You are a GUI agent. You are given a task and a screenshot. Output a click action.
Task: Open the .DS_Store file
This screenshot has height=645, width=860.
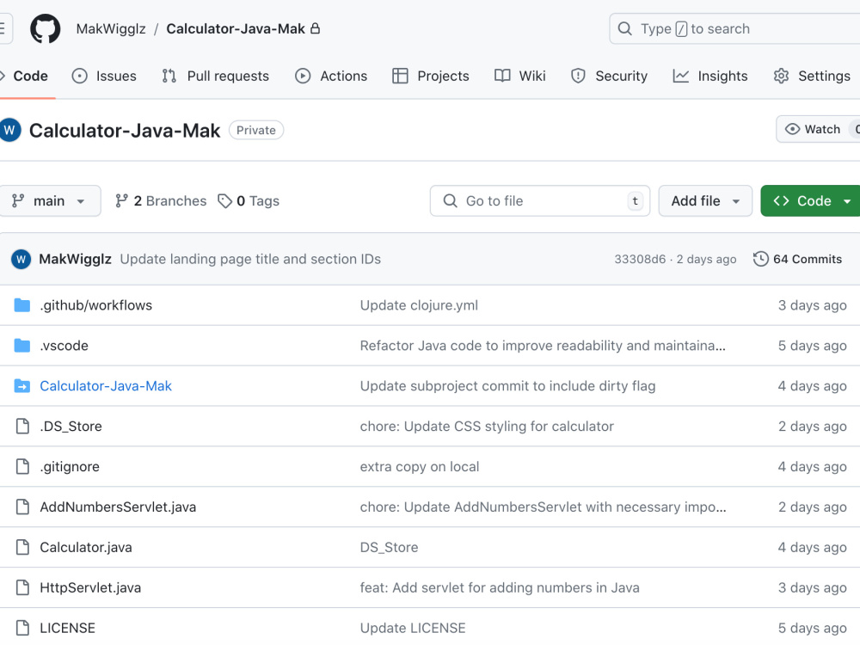[71, 427]
